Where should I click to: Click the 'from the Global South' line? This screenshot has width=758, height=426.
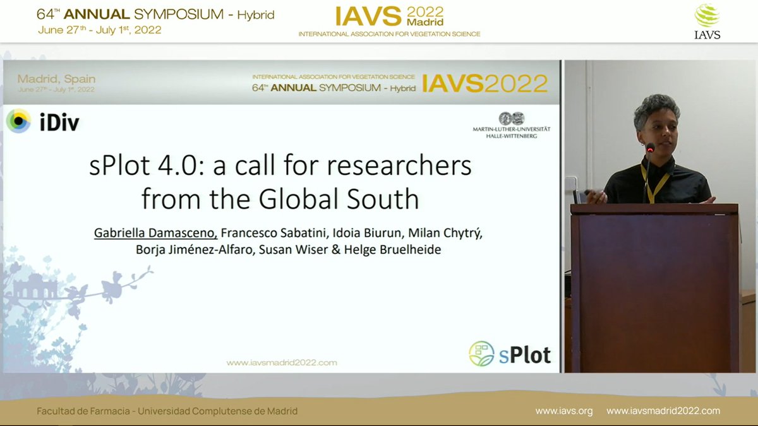(280, 199)
